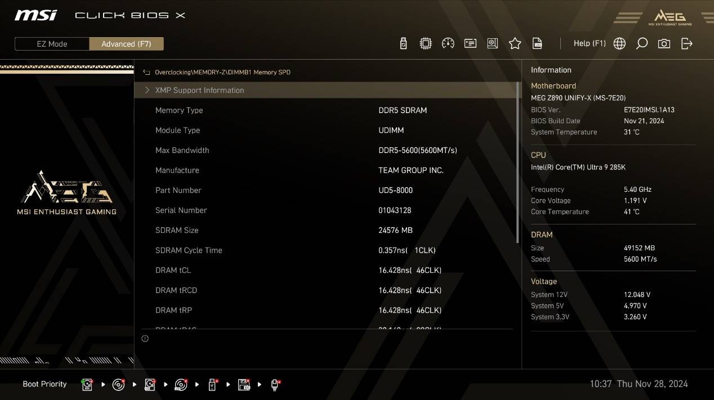Open the speedometer performance icon
Viewport: 714px width, 400px height.
pyautogui.click(x=448, y=43)
